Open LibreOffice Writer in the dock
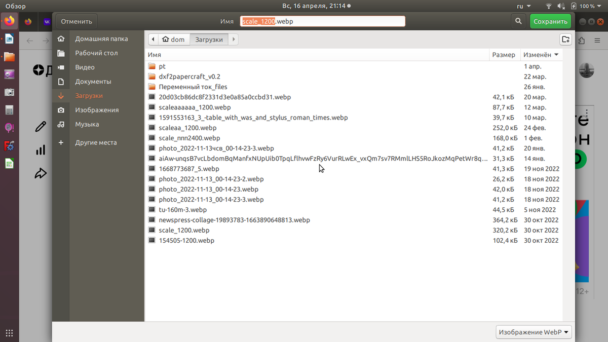This screenshot has width=608, height=342. click(9, 39)
